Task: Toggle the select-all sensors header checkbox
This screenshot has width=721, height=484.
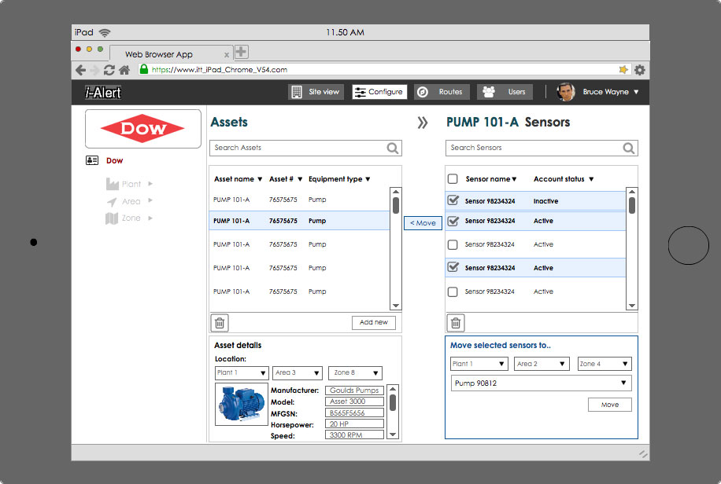Action: 453,179
